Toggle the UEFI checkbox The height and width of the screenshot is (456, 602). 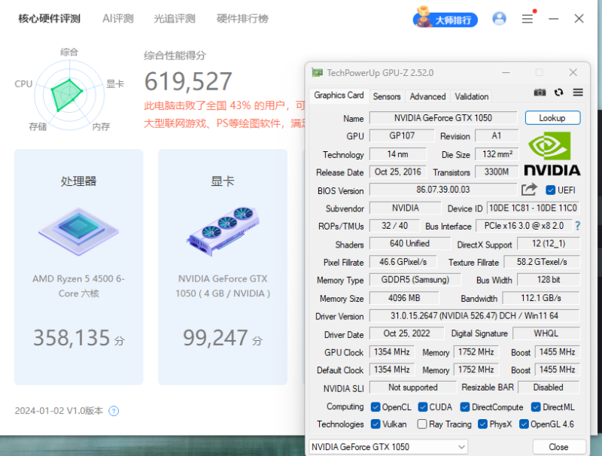(x=551, y=190)
